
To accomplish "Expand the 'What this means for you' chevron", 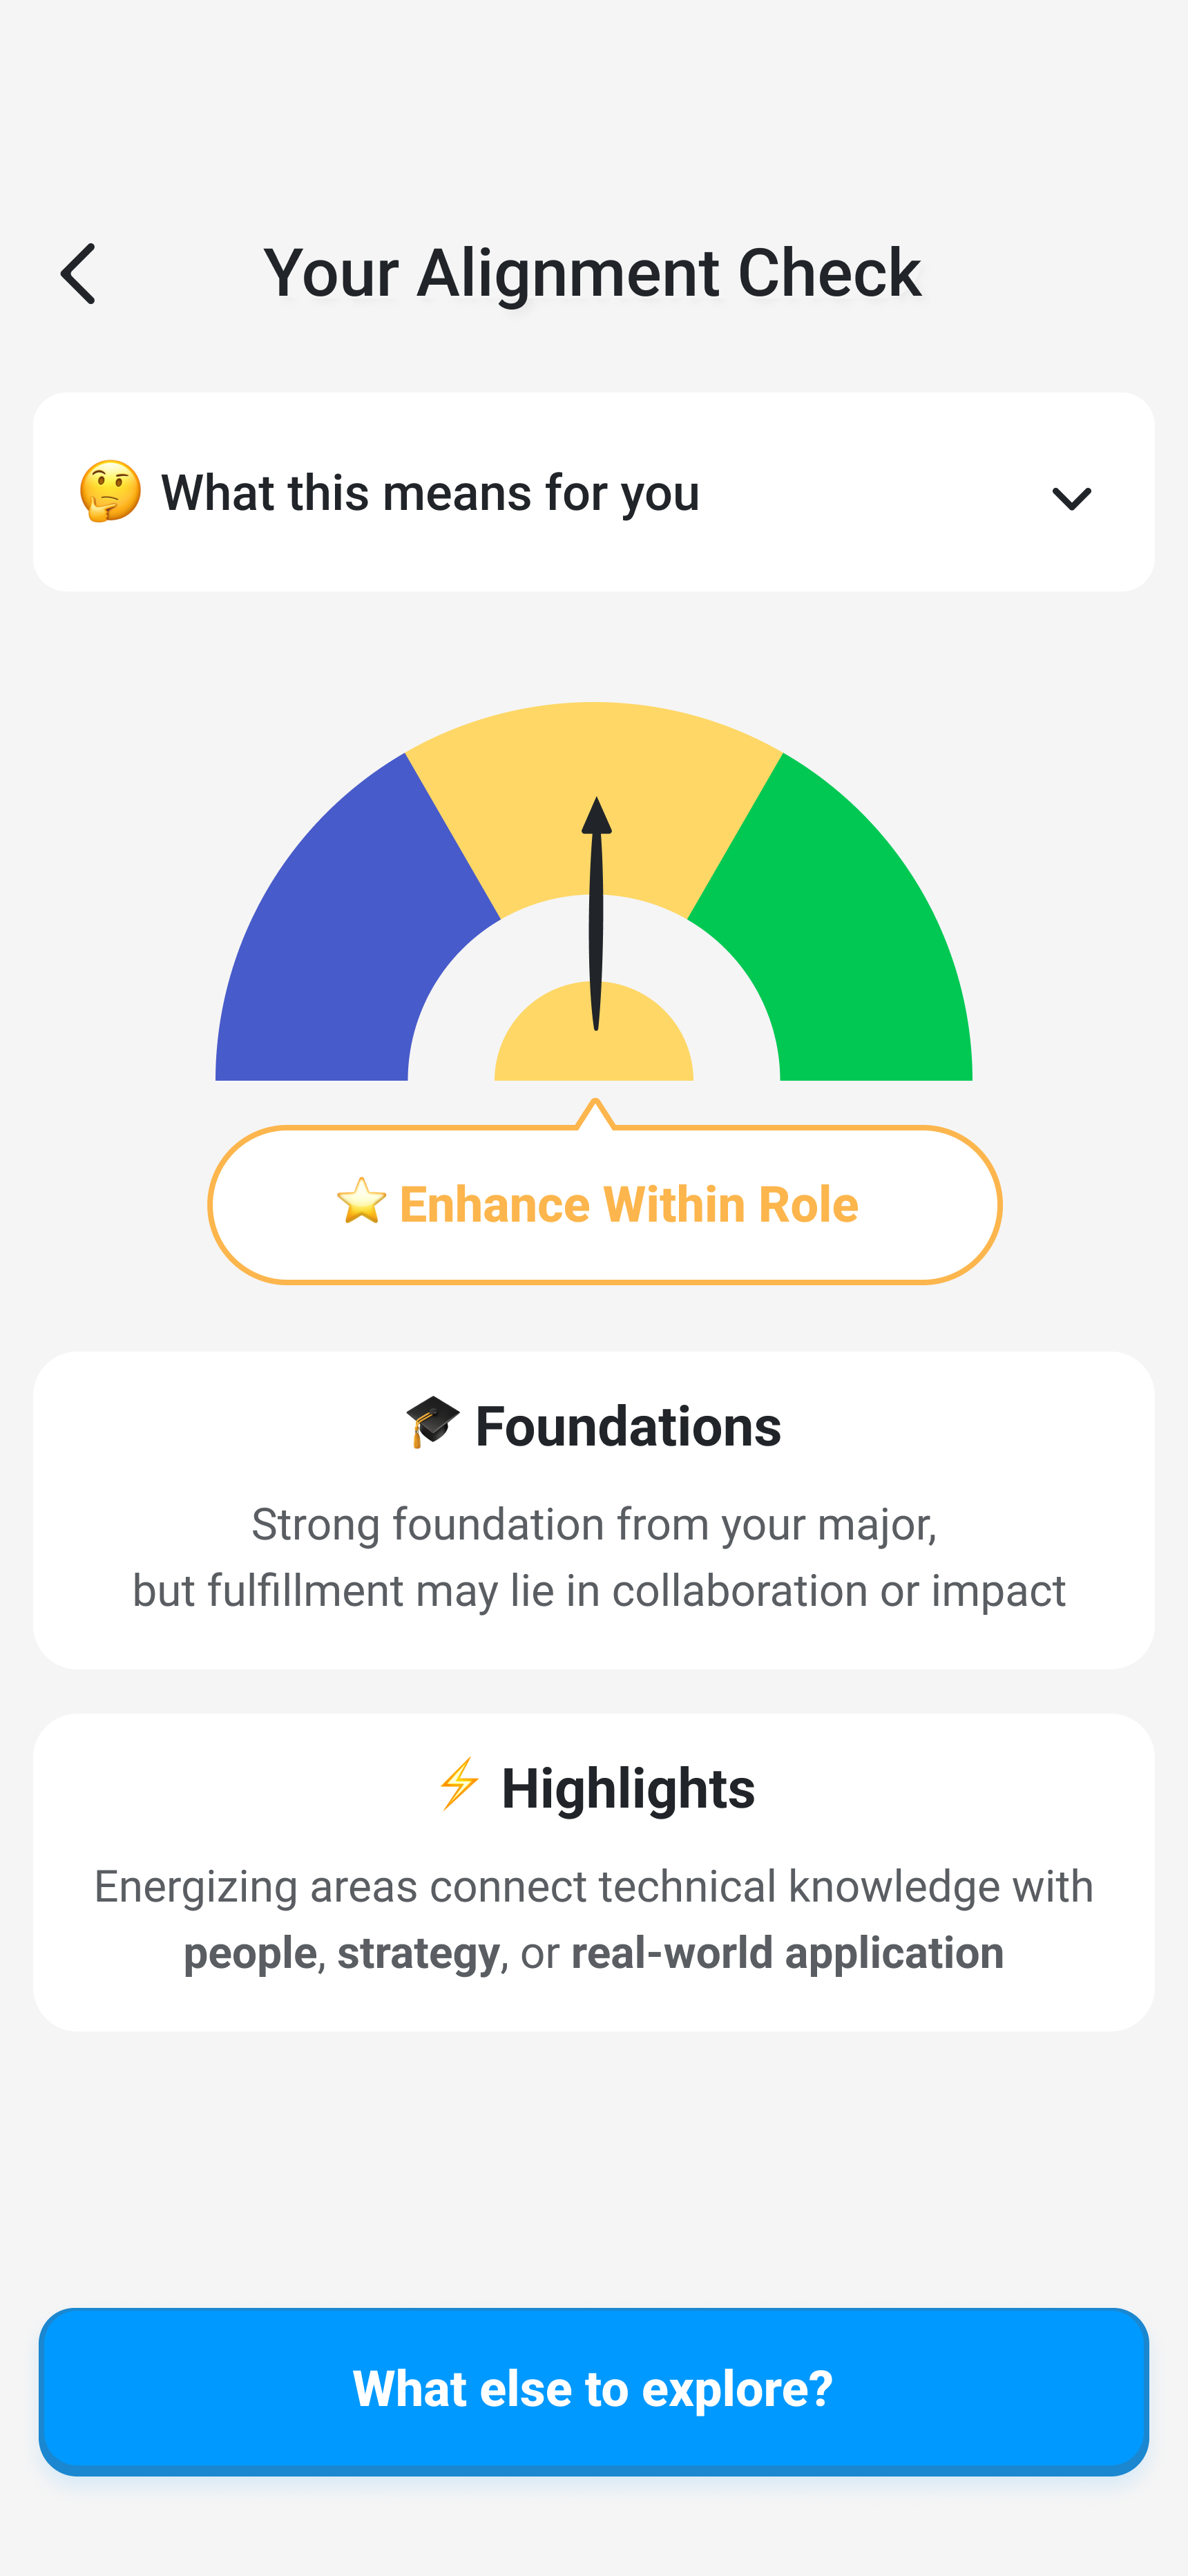I will point(1071,497).
